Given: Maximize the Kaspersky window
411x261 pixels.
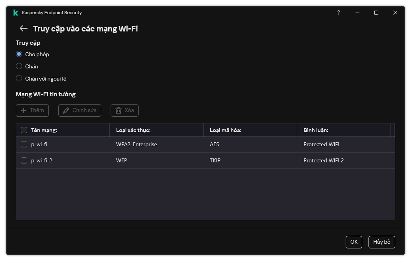Looking at the screenshot, I should click(x=376, y=13).
